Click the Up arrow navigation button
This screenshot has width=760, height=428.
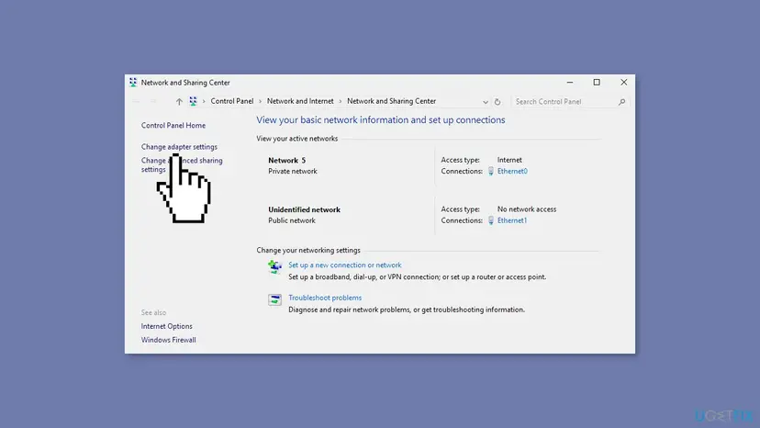point(179,101)
